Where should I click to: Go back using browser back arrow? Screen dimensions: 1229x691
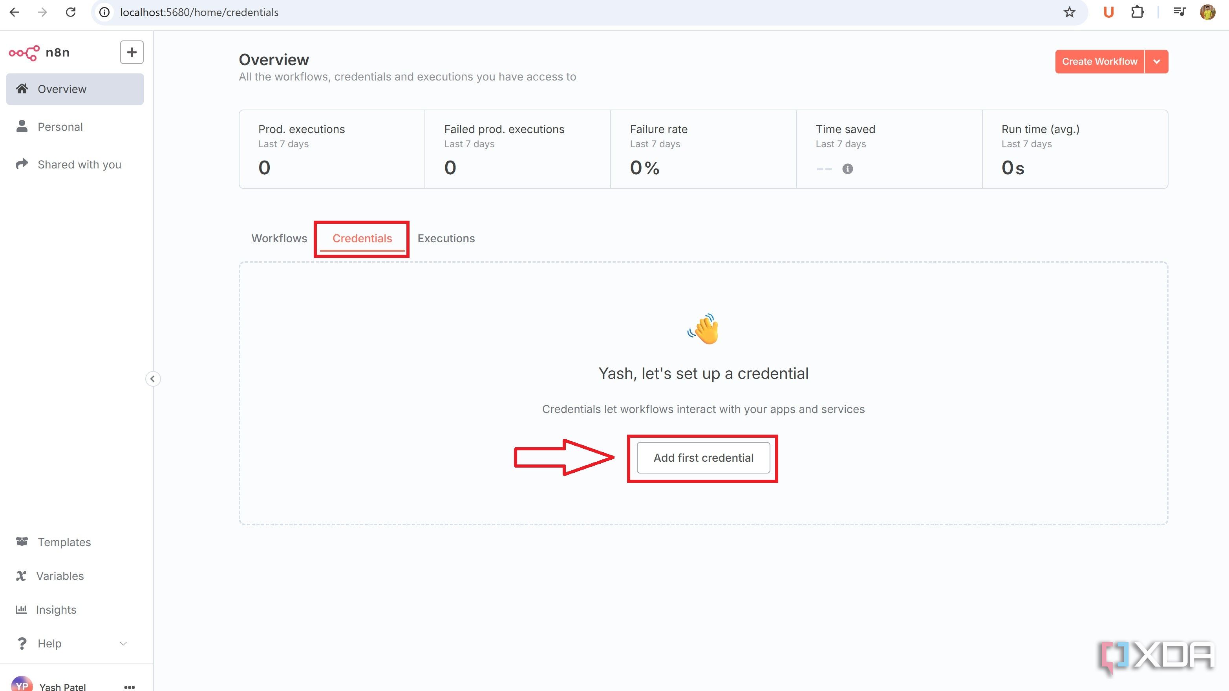point(14,12)
